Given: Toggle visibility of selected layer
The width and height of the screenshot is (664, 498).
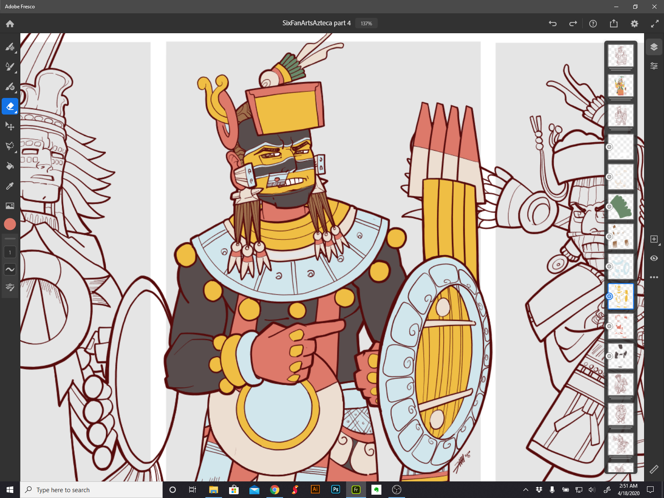Looking at the screenshot, I should click(x=654, y=258).
